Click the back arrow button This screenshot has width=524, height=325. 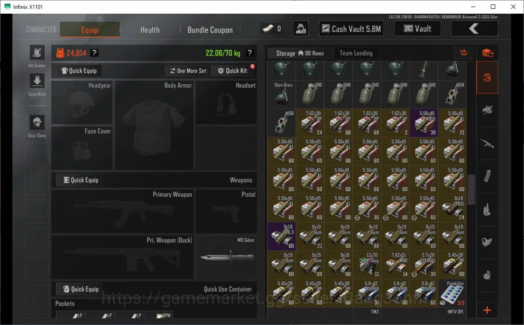(x=474, y=29)
